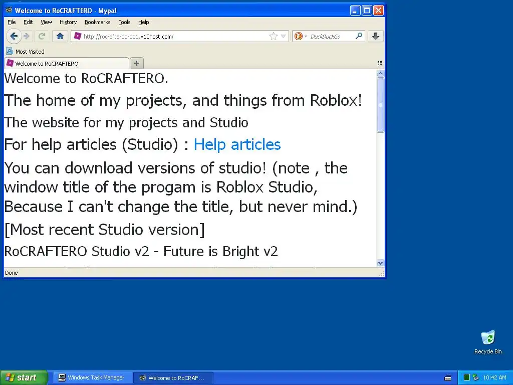Viewport: 513px width, 385px height.
Task: Open the Home page icon
Action: point(60,36)
